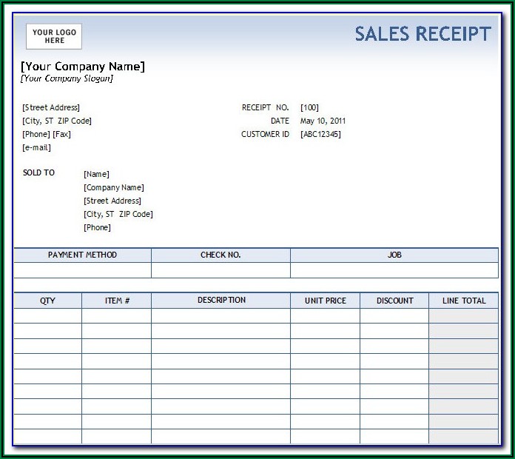The height and width of the screenshot is (459, 515).
Task: Select the receipt number [100] value
Action: pos(309,108)
